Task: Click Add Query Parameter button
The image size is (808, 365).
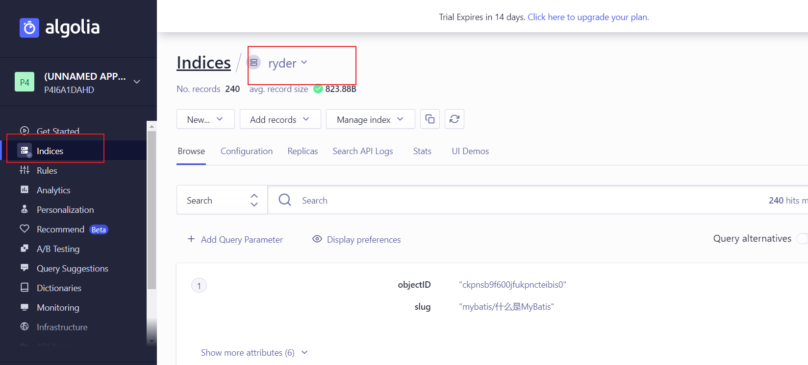Action: click(x=235, y=239)
